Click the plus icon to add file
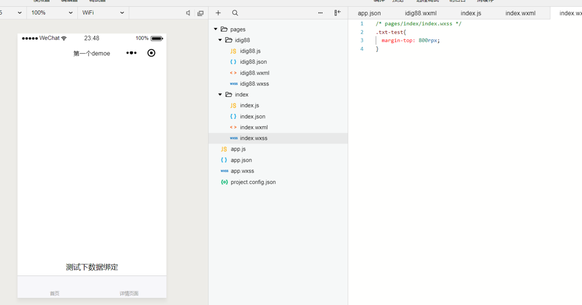 point(218,13)
